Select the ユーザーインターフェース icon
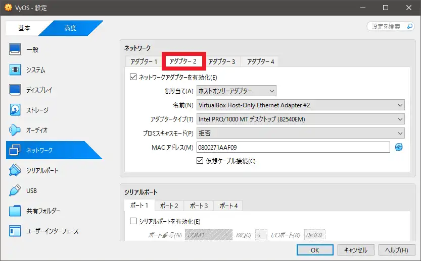 point(15,231)
